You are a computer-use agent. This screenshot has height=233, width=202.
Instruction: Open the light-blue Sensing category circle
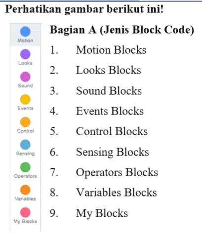25,145
